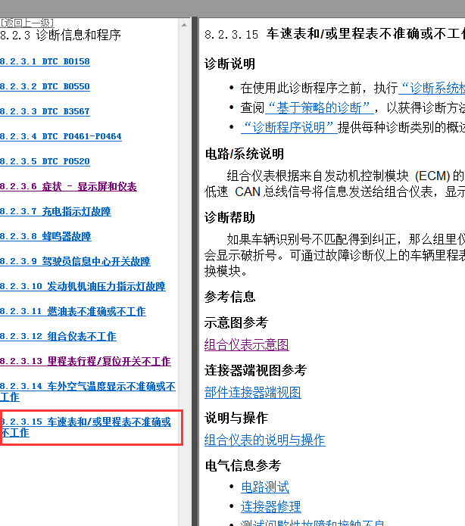Open 8.2.3.6 症状 - 显示屏和仪表 link
The width and height of the screenshot is (465, 526).
pyautogui.click(x=68, y=186)
